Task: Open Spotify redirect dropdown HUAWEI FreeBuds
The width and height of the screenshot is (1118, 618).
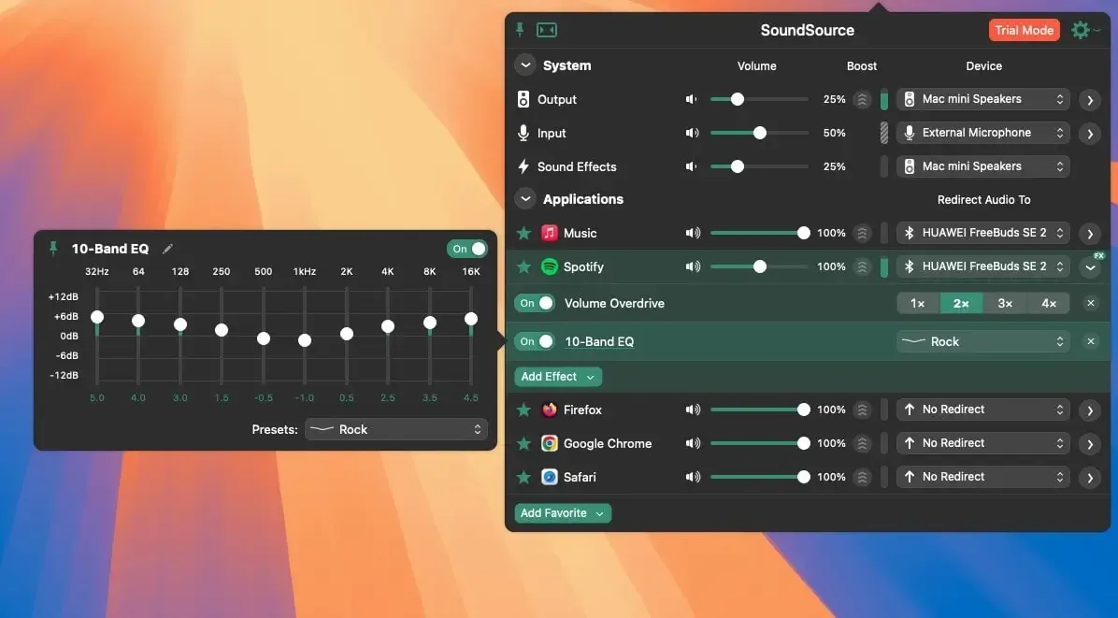Action: point(983,266)
